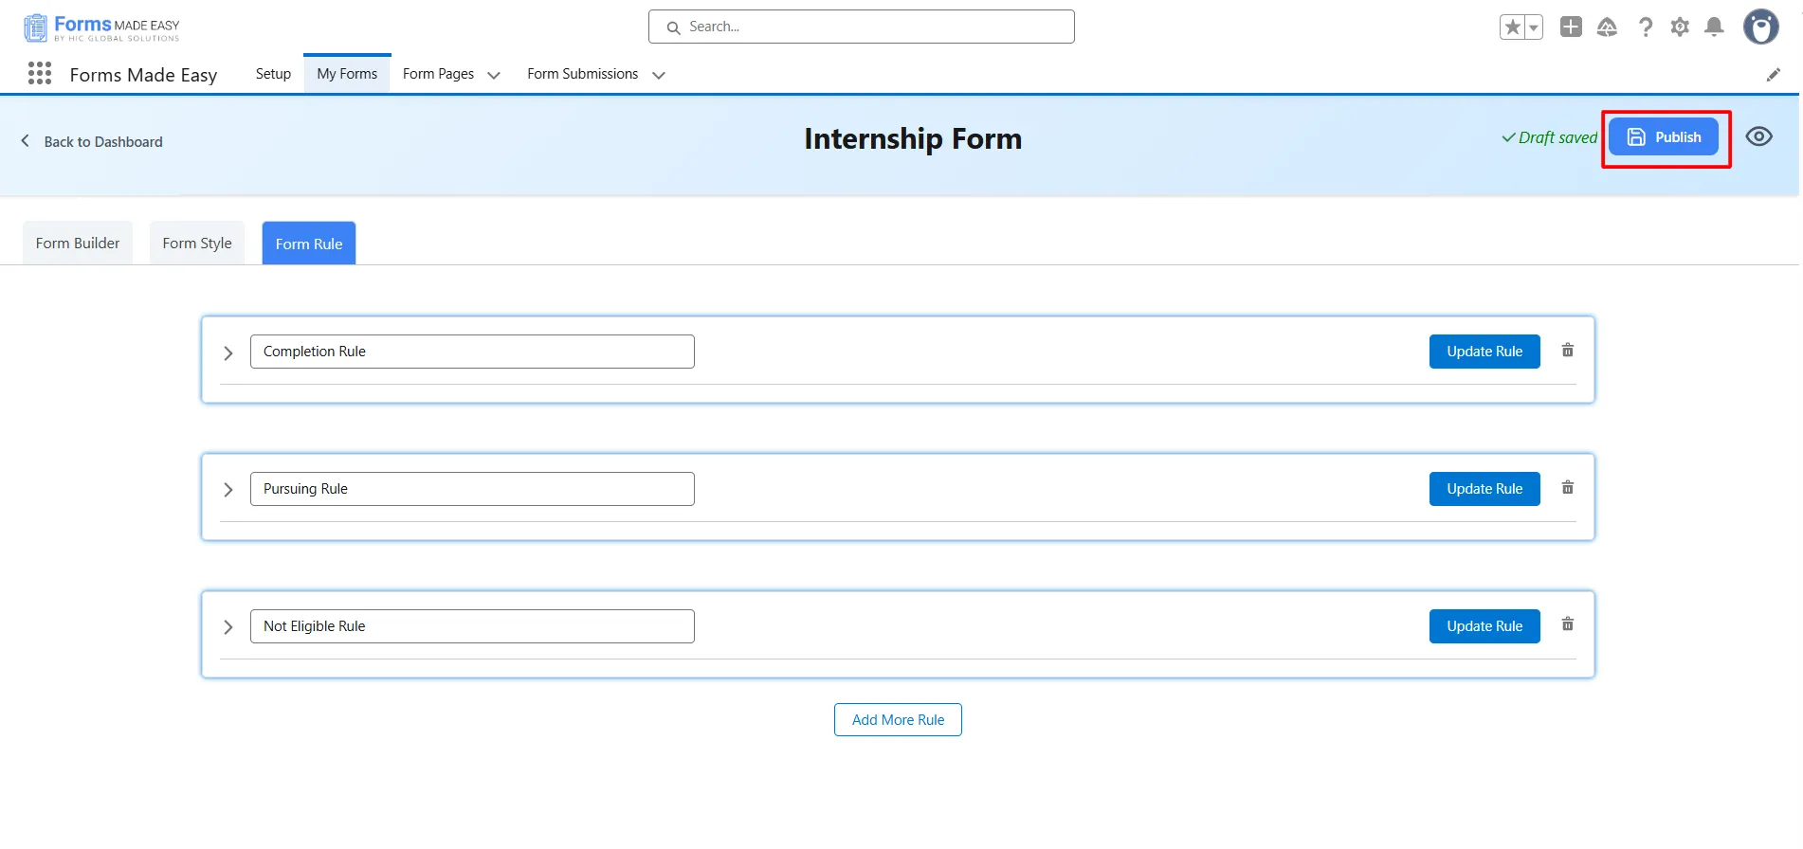Click the user profile avatar
This screenshot has width=1803, height=849.
click(1760, 27)
